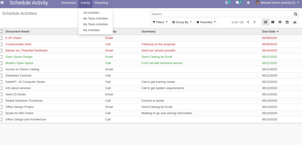Image resolution: width=302 pixels, height=145 pixels.
Task: Click the debug bug icon
Action: click(x=248, y=3)
